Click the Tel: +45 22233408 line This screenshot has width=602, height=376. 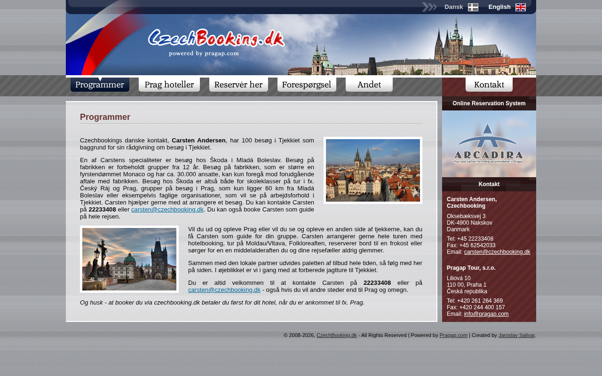pyautogui.click(x=470, y=239)
